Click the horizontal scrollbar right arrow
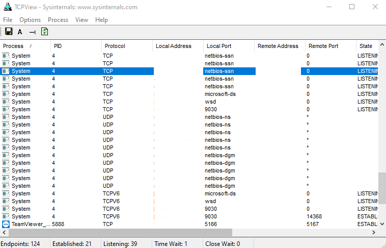386x248 pixels. (374, 232)
